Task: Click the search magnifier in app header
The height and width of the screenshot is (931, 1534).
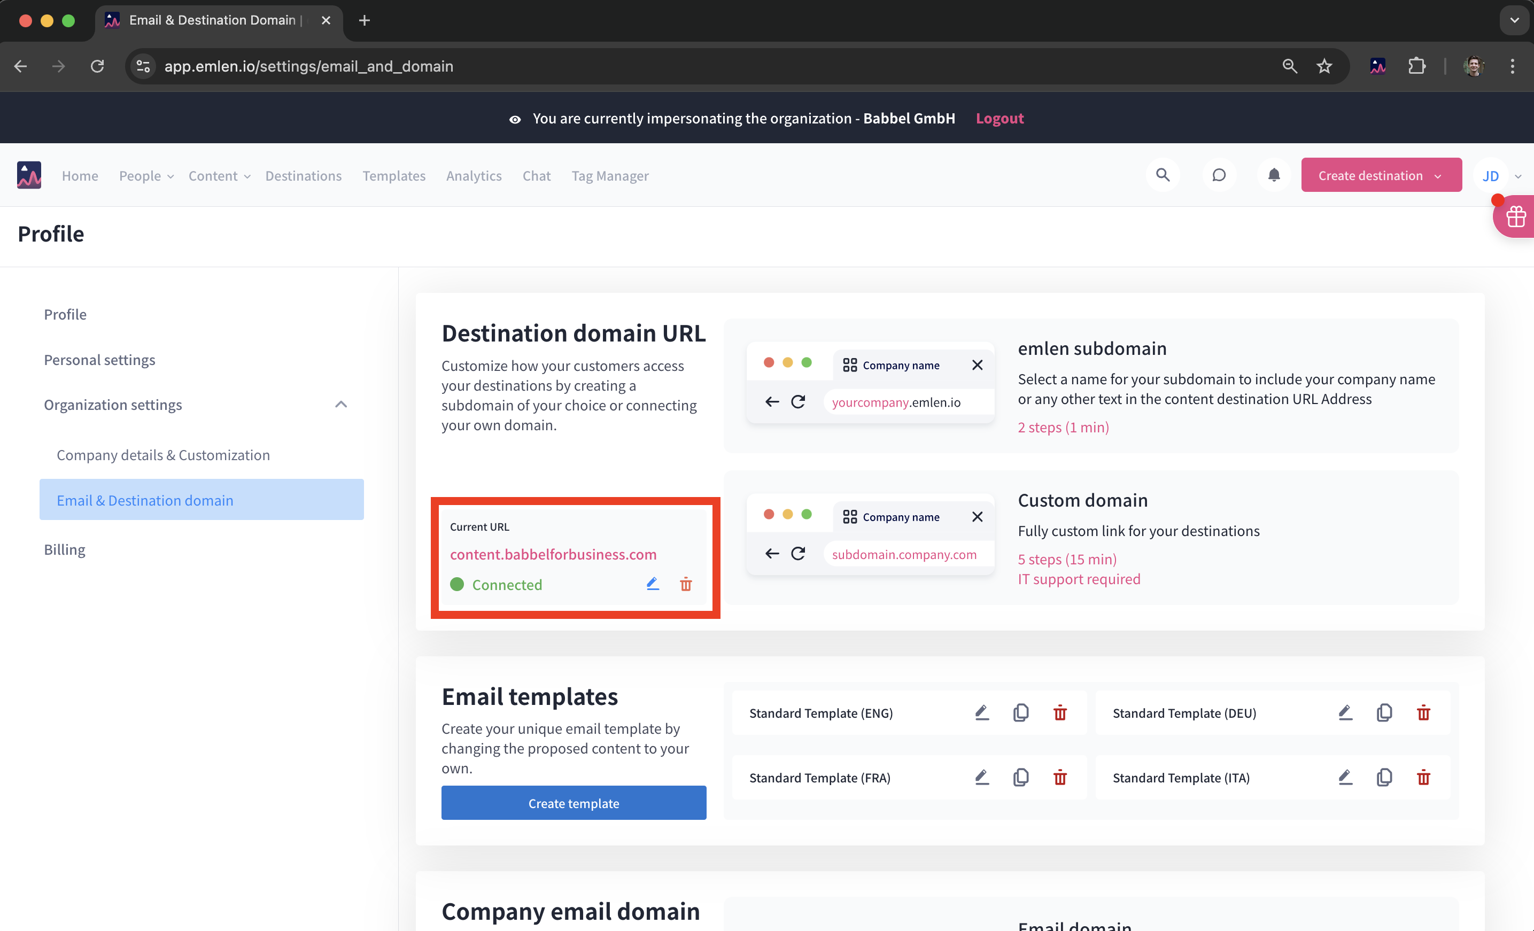Action: coord(1163,175)
